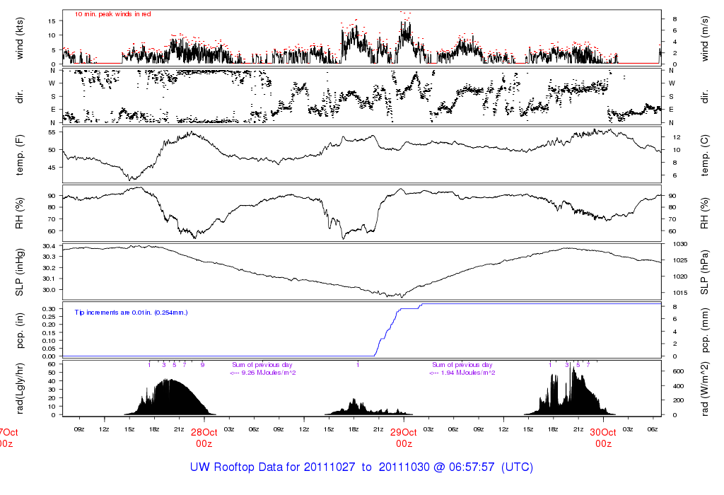The width and height of the screenshot is (724, 495).
Task: Select the 'wind (kts)' axis label
Action: pos(19,38)
